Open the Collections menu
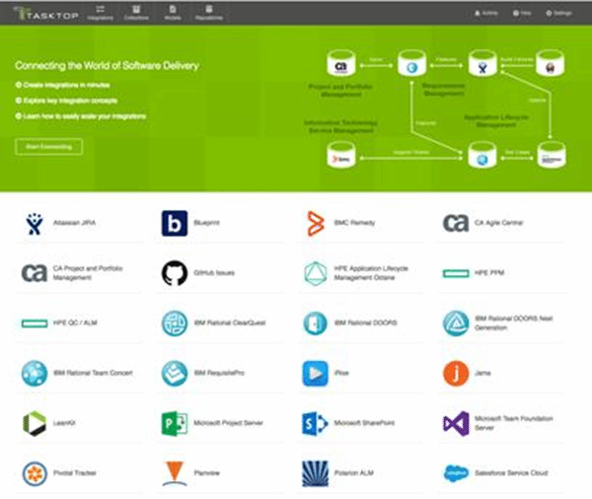Image resolution: width=592 pixels, height=499 pixels. (x=136, y=13)
